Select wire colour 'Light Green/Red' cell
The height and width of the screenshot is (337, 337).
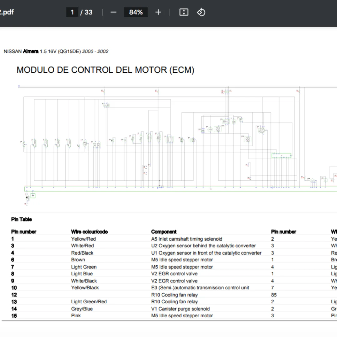(x=89, y=301)
